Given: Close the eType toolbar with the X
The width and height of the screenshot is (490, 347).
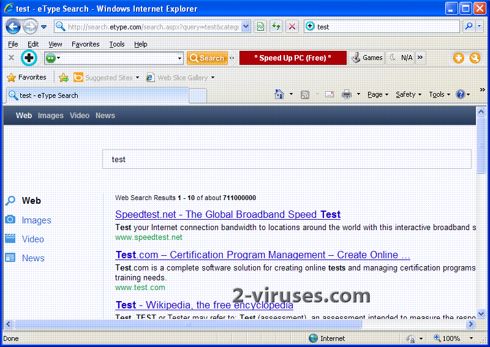Looking at the screenshot, I should point(11,58).
